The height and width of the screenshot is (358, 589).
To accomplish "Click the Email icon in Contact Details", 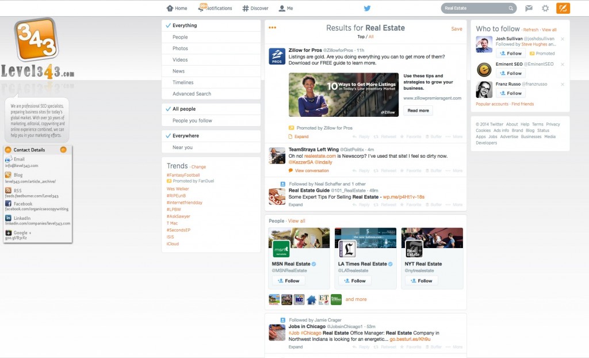I will (8, 159).
